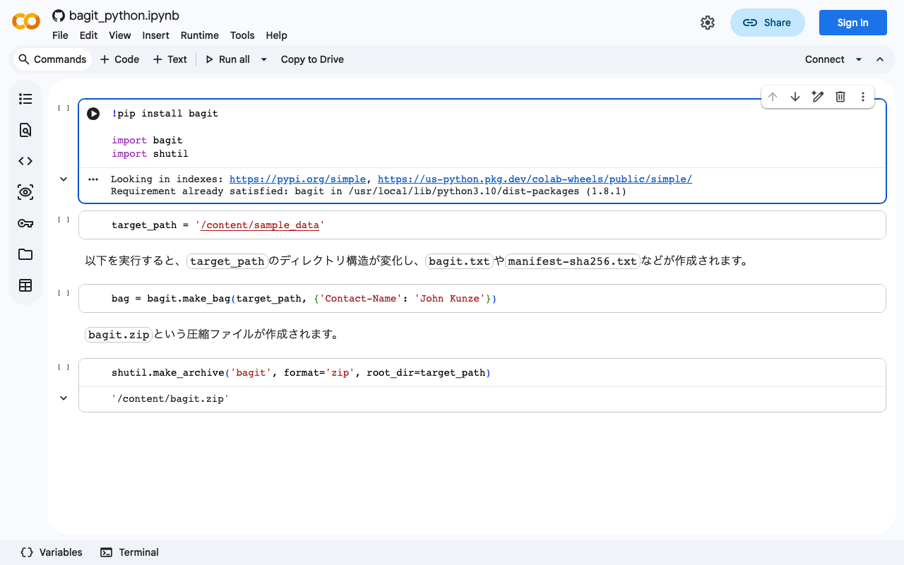Open the Table of contents panel
Image resolution: width=904 pixels, height=565 pixels.
(x=25, y=99)
